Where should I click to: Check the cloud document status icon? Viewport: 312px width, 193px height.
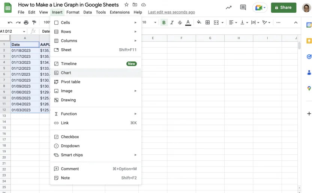click(144, 4)
